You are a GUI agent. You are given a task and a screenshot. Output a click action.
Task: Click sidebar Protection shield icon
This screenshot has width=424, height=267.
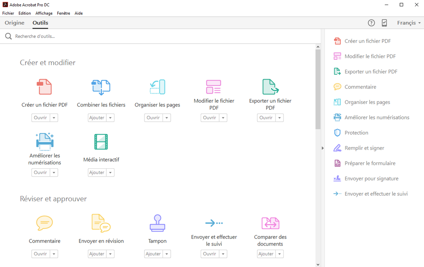coord(337,133)
